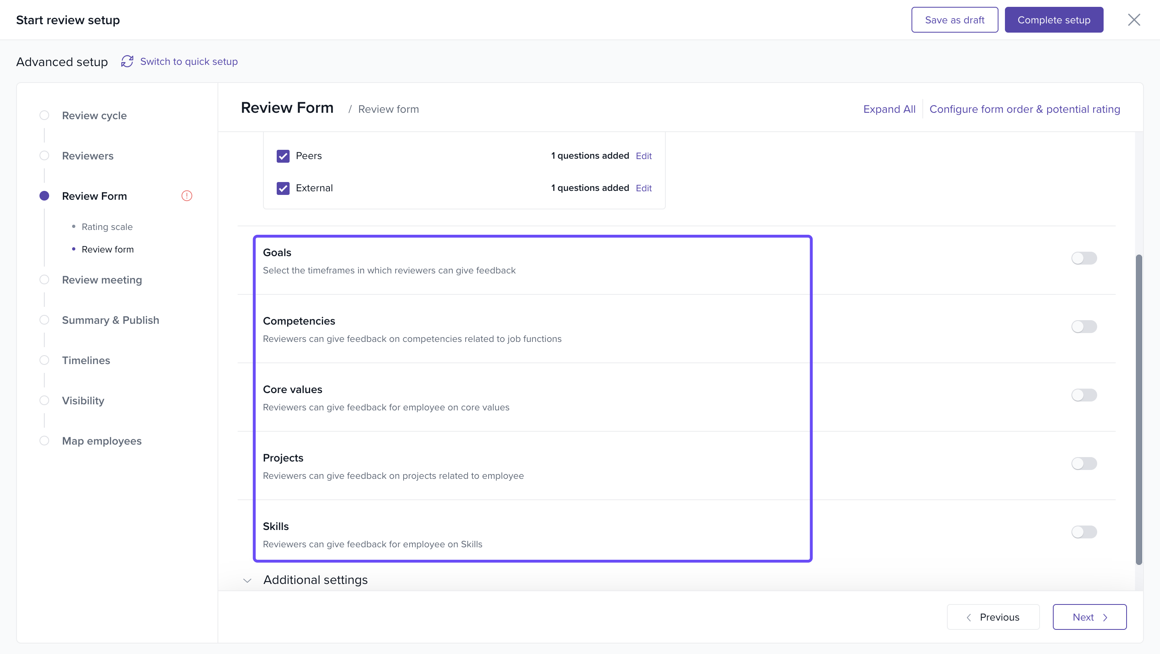Uncheck the External checkbox
The width and height of the screenshot is (1160, 654).
click(283, 188)
